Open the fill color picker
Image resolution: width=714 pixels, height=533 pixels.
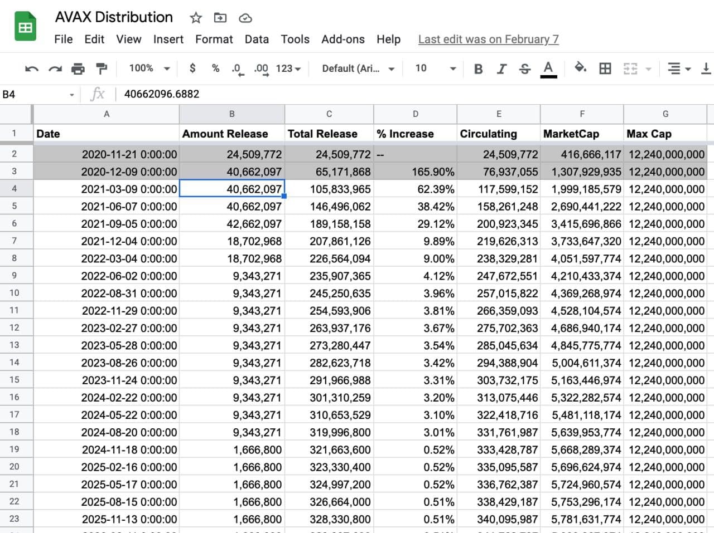click(x=580, y=68)
